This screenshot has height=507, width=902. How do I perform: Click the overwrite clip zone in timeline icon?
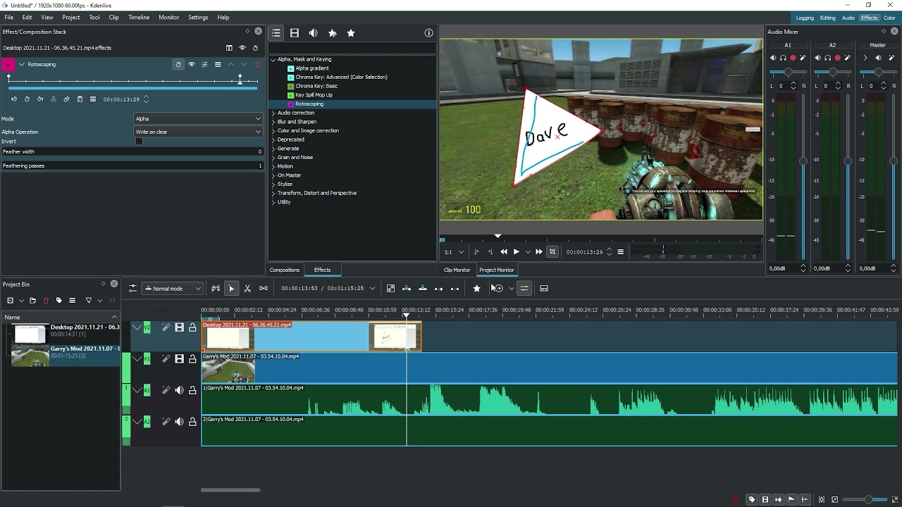[423, 288]
